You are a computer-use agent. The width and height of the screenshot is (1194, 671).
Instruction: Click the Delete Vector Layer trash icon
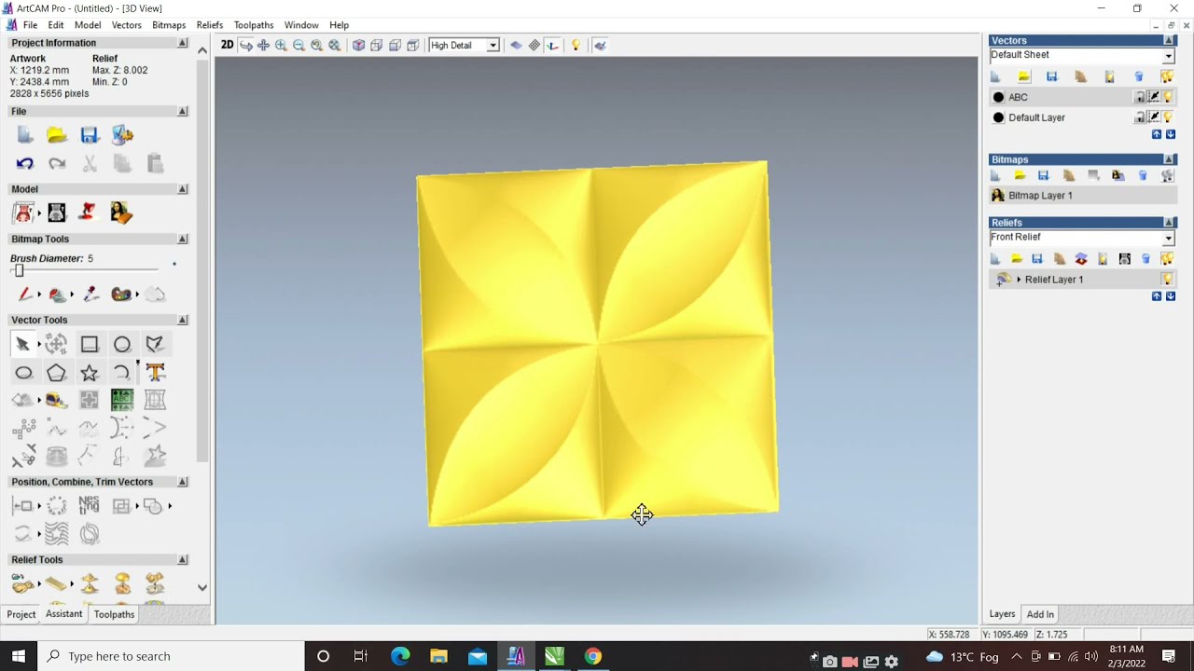pyautogui.click(x=1139, y=76)
